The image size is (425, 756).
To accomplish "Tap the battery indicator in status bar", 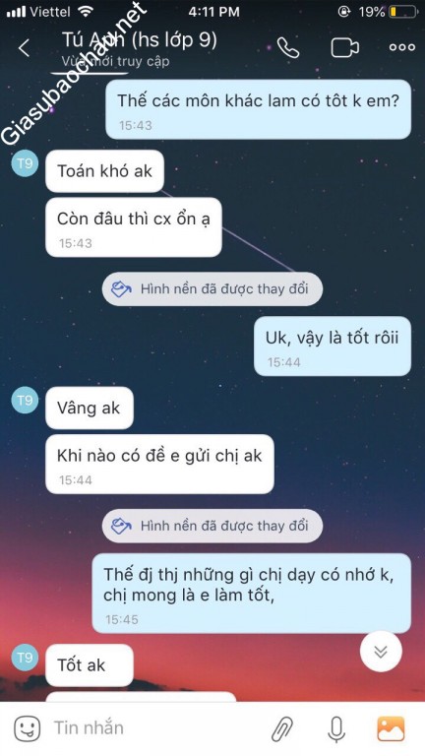I will [x=402, y=12].
